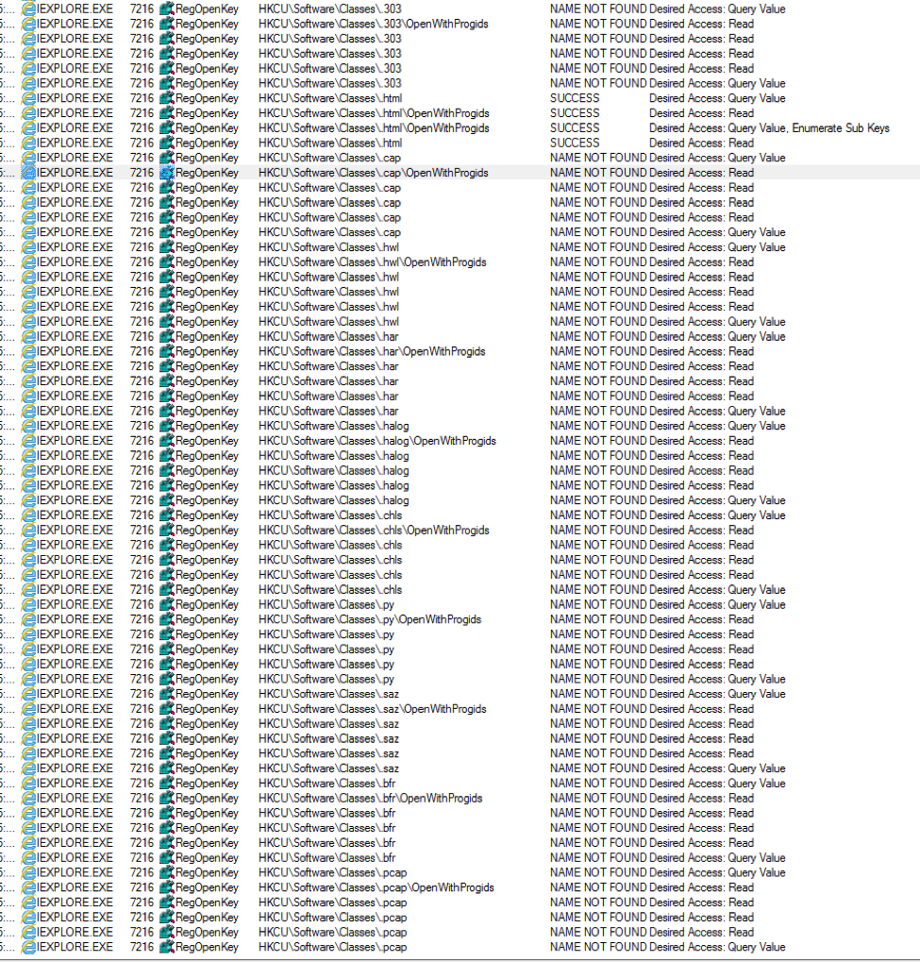Click the registry icon in the .html SUCCESS Query Value row
Image resolution: width=920 pixels, height=962 pixels.
click(x=167, y=98)
